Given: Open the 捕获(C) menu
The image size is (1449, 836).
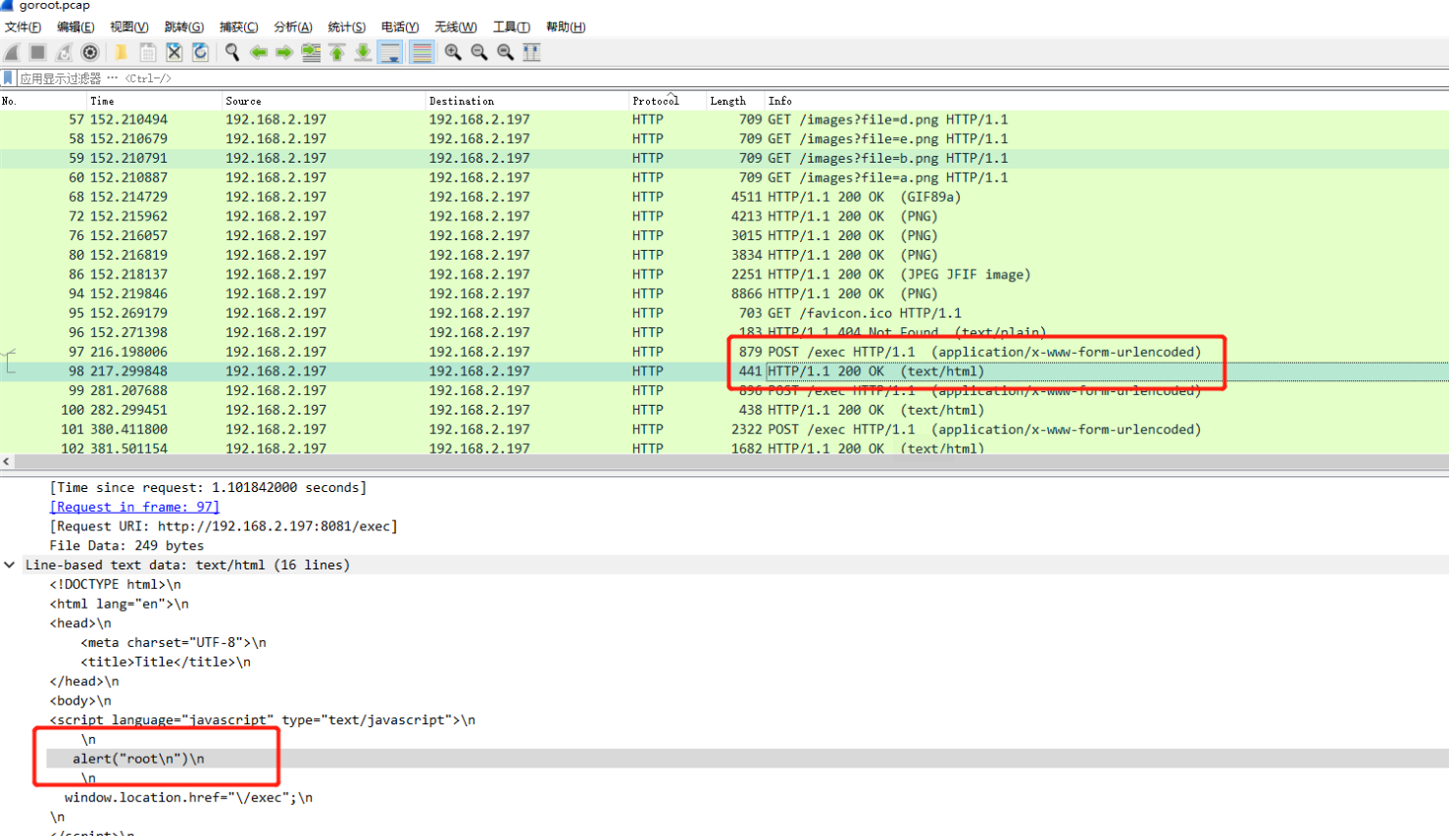Looking at the screenshot, I should (x=238, y=27).
